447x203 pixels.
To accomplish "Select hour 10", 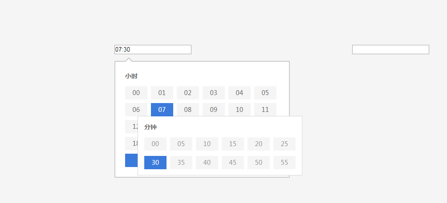I will tap(240, 109).
